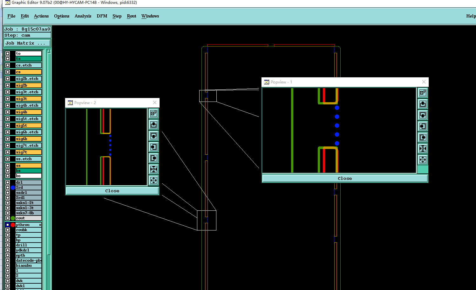Toggle the checkbox for layer cs.etch
The image size is (476, 290).
[x=8, y=65]
